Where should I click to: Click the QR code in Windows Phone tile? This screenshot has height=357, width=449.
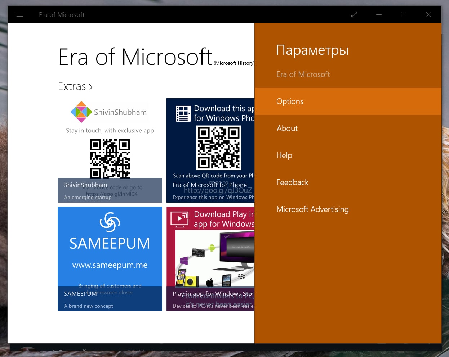(219, 148)
